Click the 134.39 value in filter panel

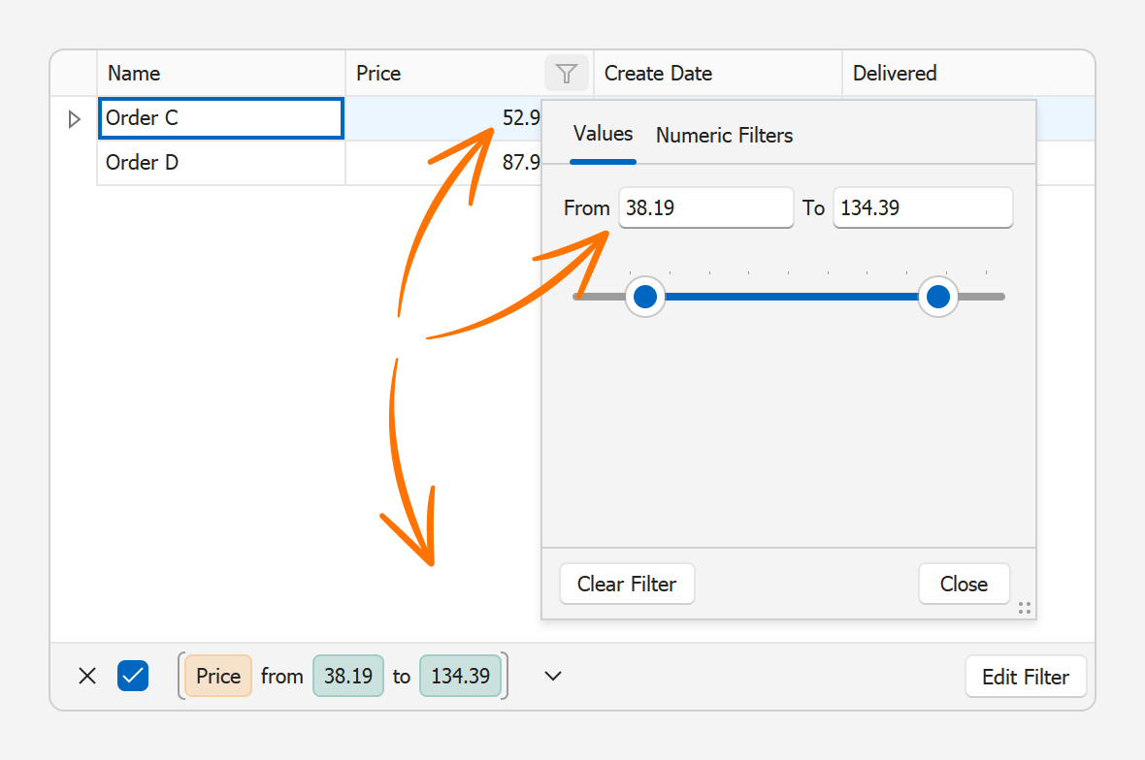[460, 676]
